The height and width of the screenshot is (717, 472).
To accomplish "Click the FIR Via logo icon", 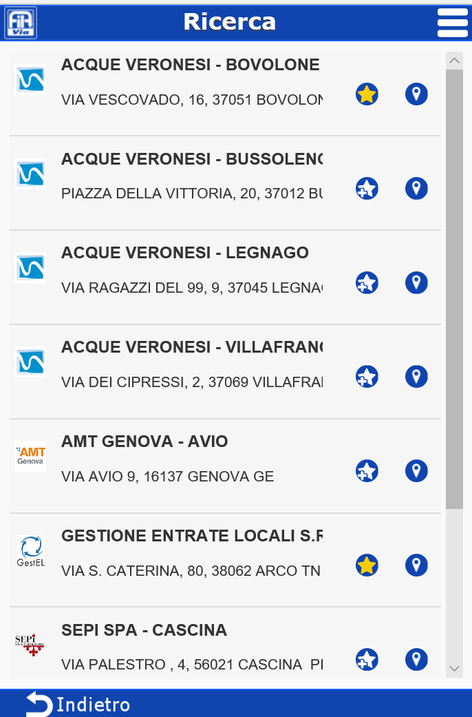I will point(21,23).
